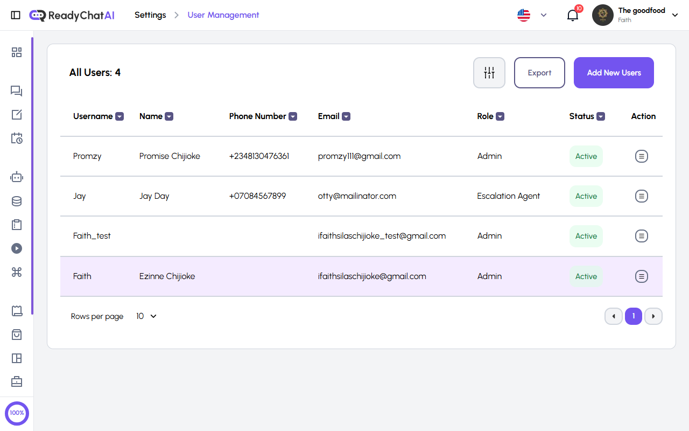Select the chat conversations icon in sidebar

(x=17, y=91)
